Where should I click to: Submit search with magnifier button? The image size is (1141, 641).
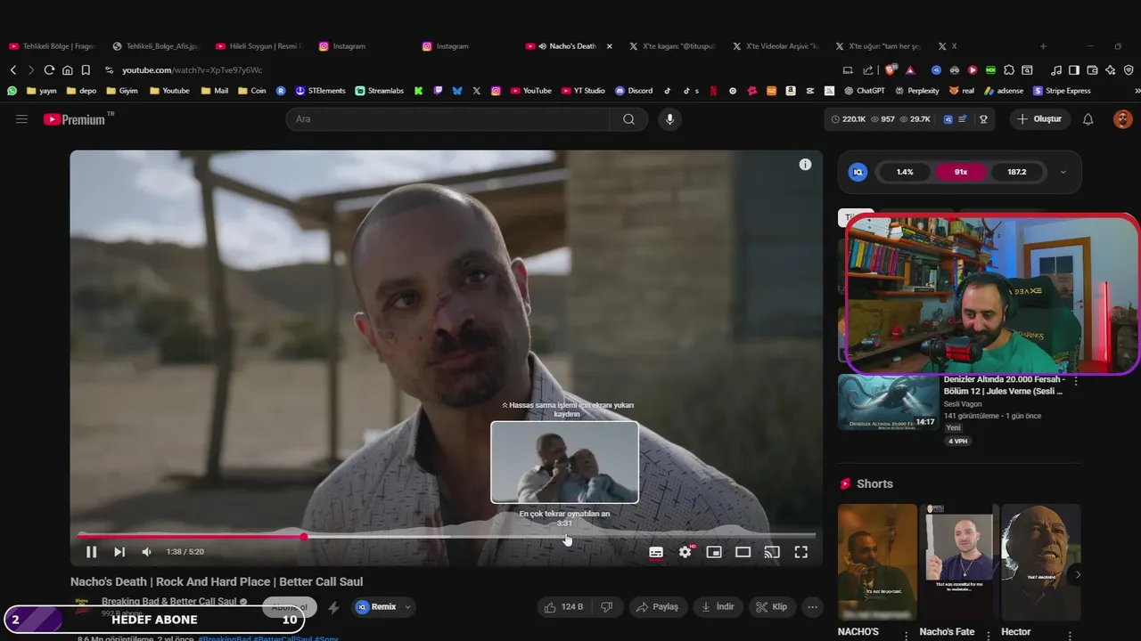628,119
